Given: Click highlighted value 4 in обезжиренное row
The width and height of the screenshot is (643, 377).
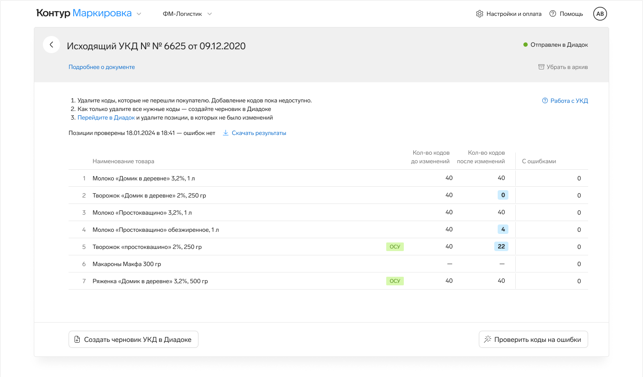Looking at the screenshot, I should [x=503, y=229].
